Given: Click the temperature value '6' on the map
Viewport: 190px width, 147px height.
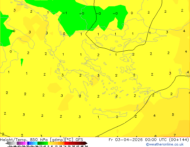Looking at the screenshot, I should coord(156,136).
